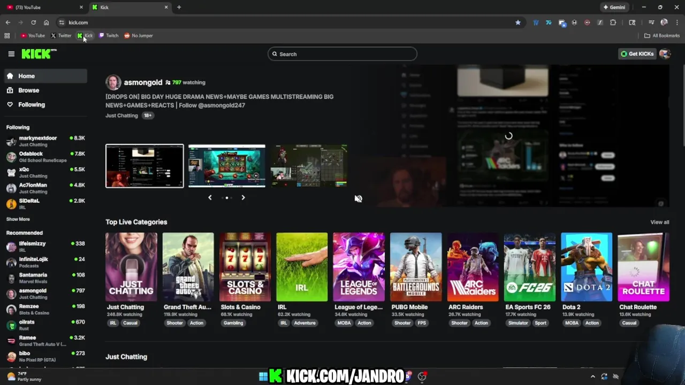This screenshot has width=685, height=385.
Task: Open markynextdoor channel avatar
Action: coord(11,141)
